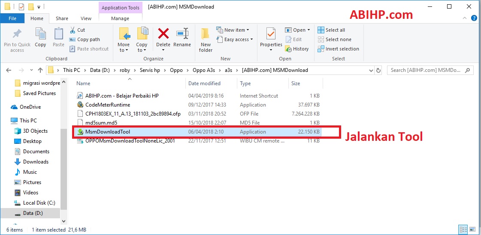This screenshot has width=481, height=235.
Task: Click the Copy ribbon button
Action: (x=40, y=38)
